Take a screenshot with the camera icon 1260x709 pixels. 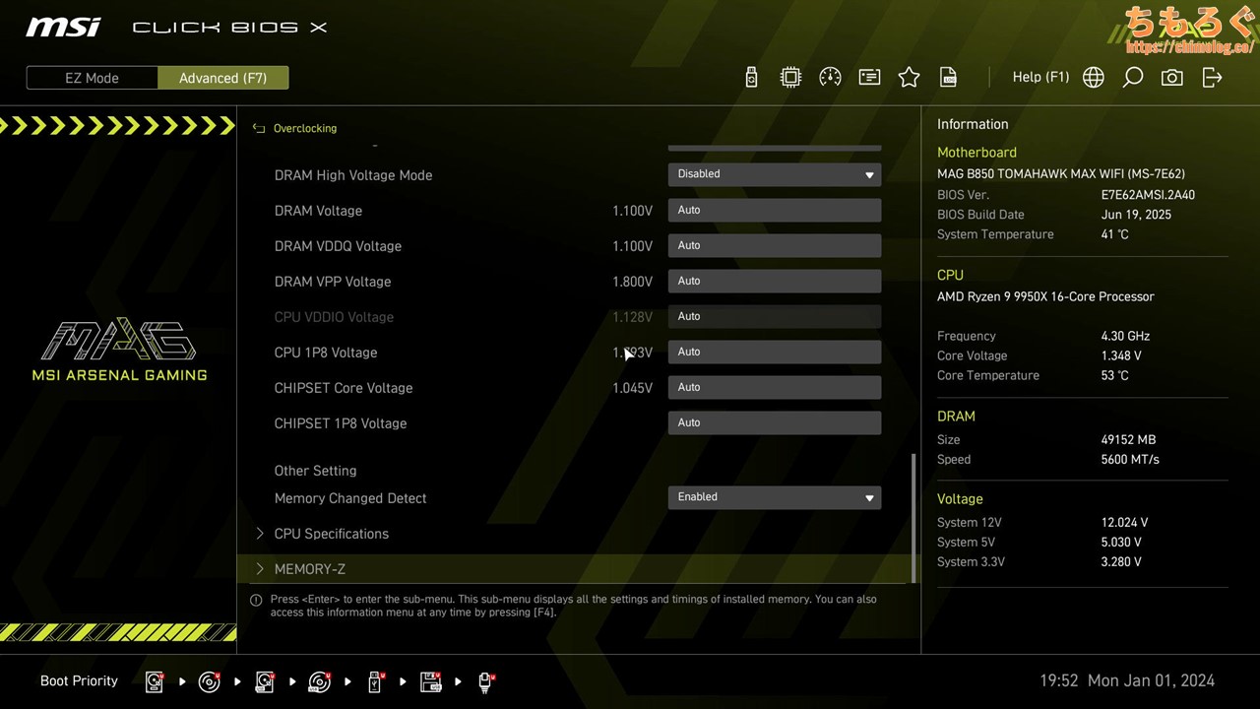(1171, 78)
